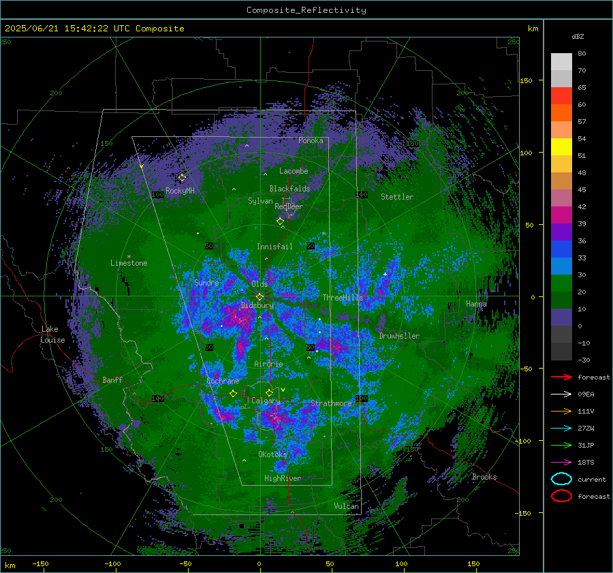Select the green 31JP arrow legend entry
Viewport: 613px width, 573px height.
(561, 445)
